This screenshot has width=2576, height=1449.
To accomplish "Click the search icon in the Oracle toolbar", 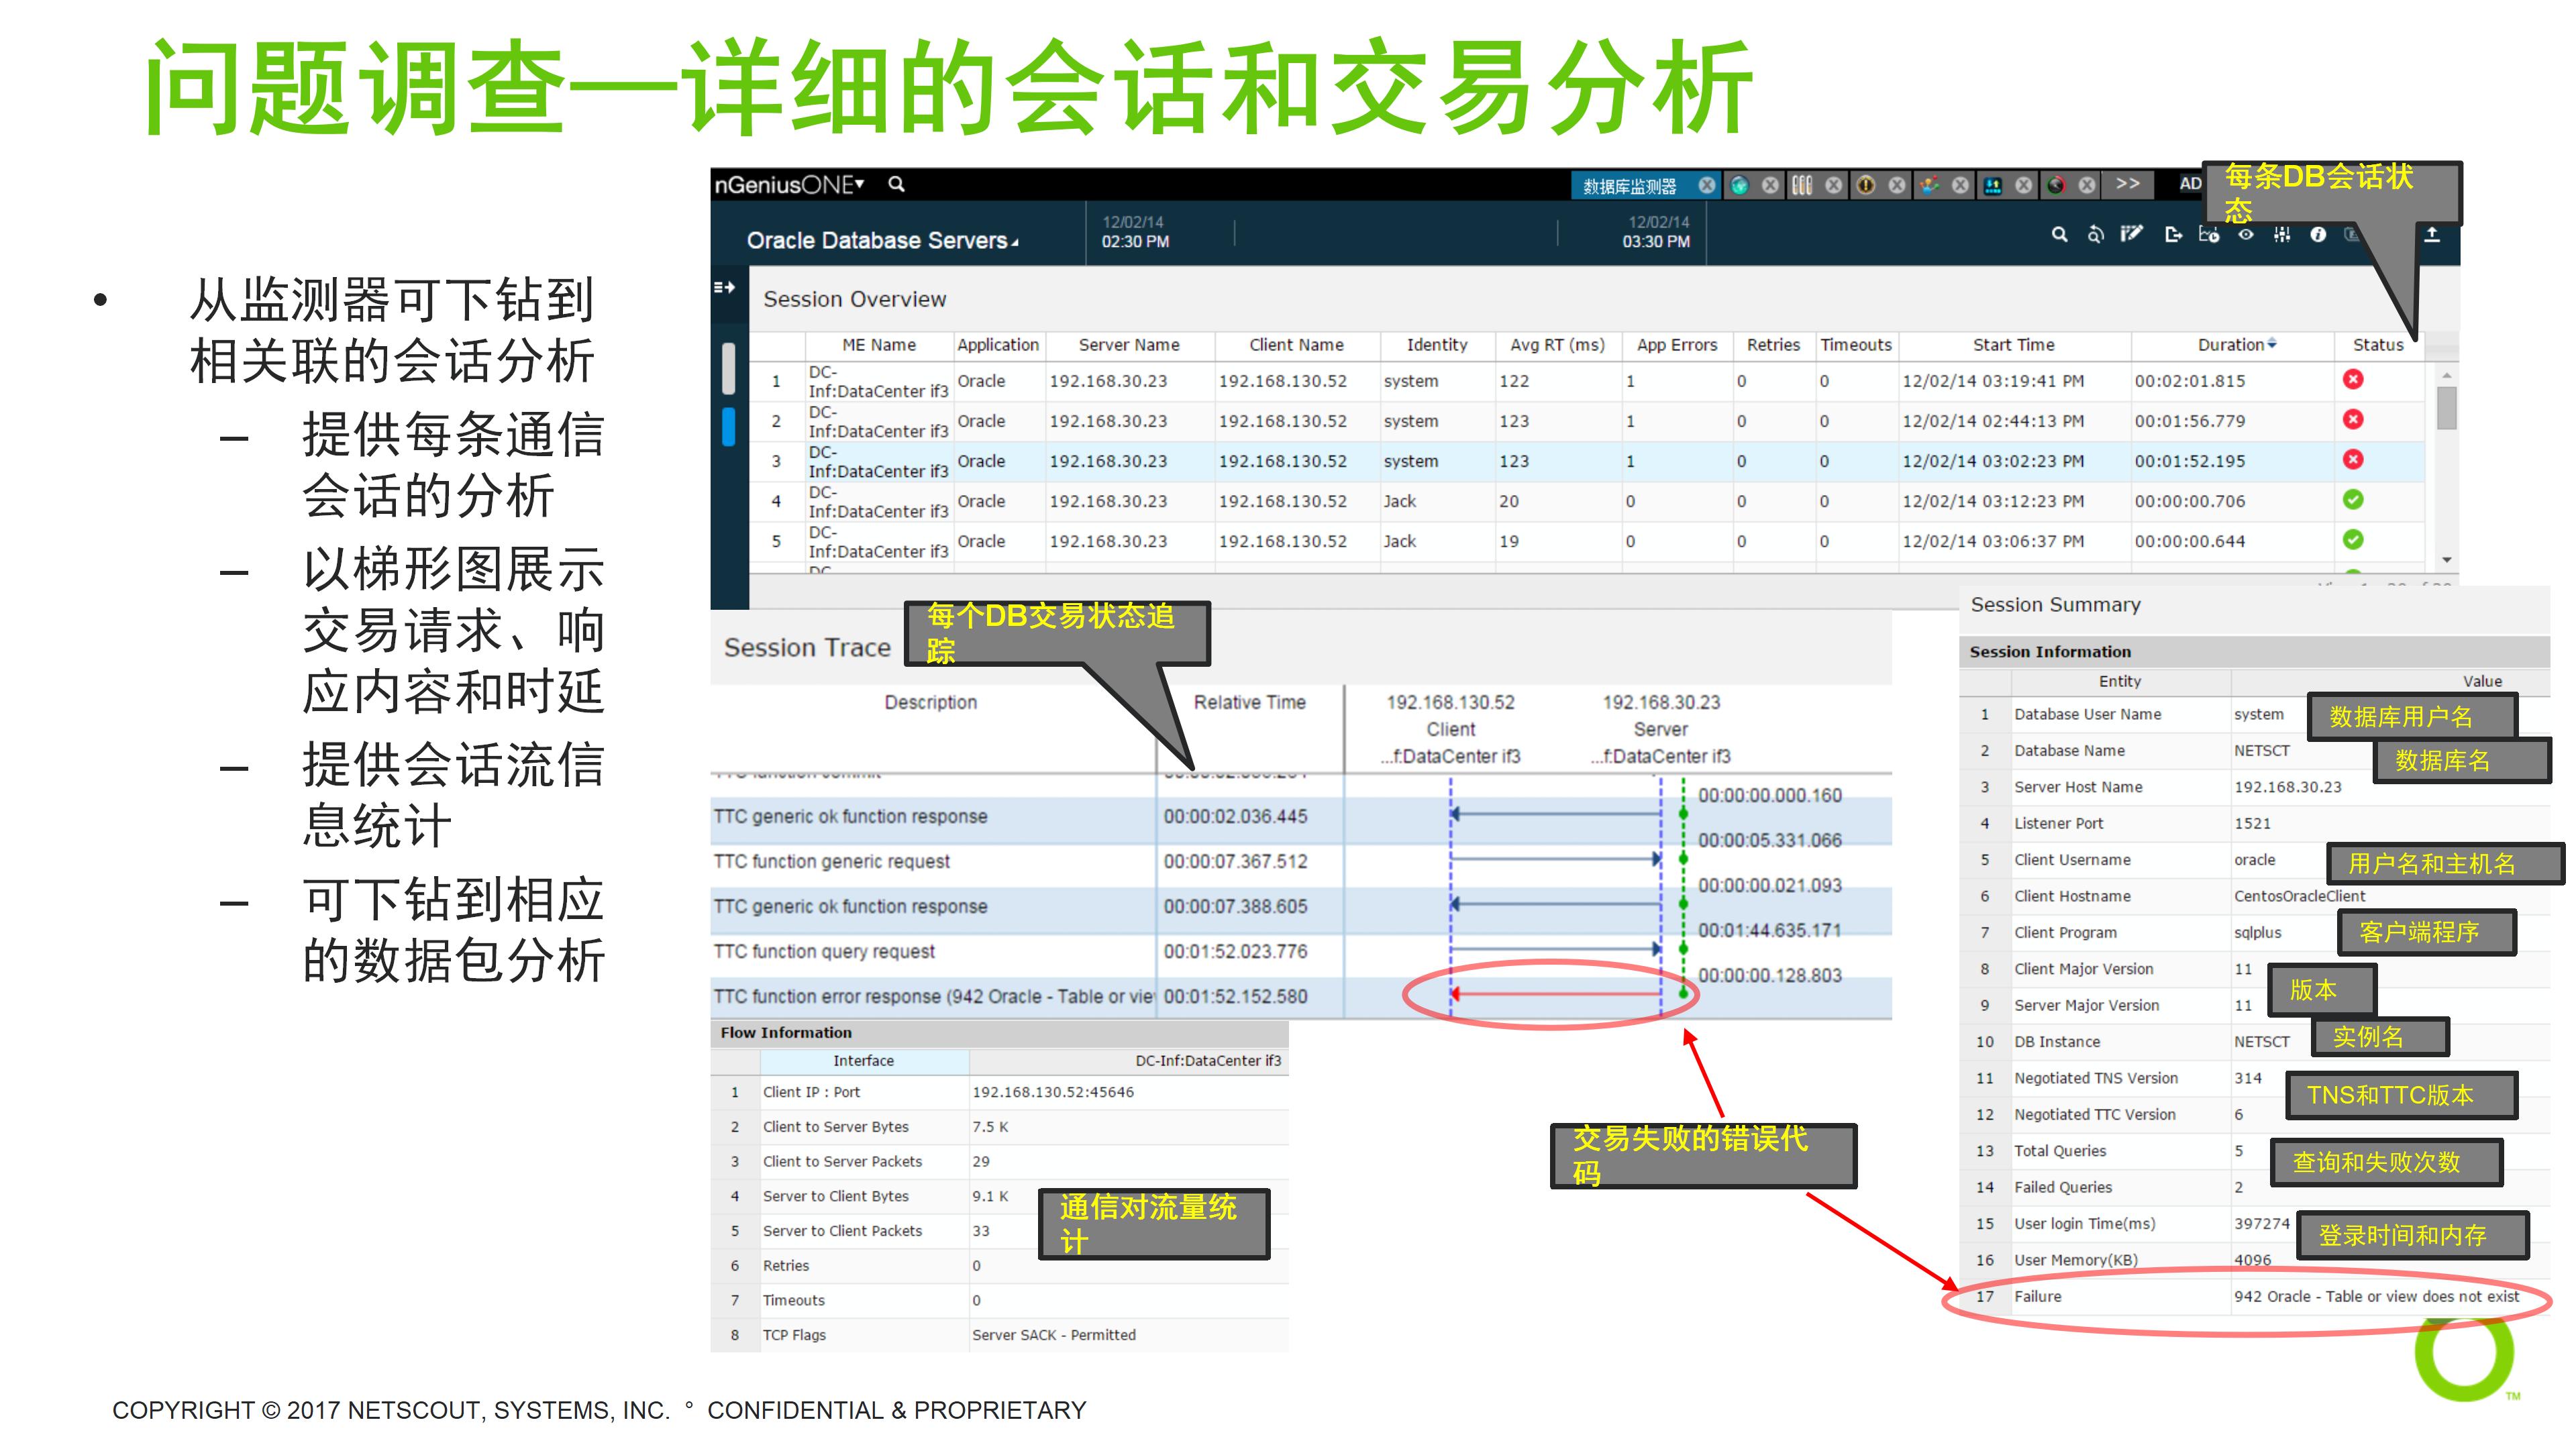I will point(2059,234).
